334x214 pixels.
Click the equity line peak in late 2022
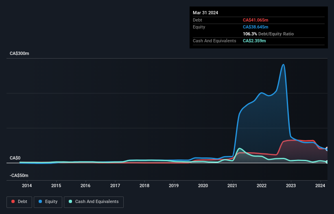coord(283,64)
